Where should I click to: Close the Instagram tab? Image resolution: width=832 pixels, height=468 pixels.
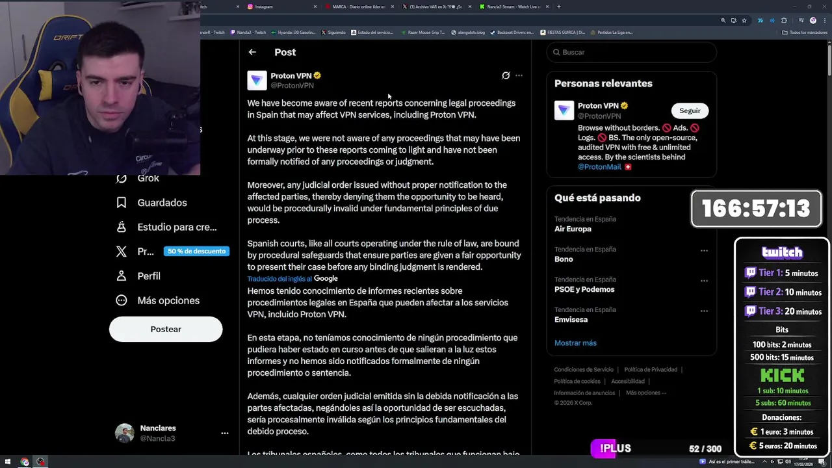coord(315,6)
